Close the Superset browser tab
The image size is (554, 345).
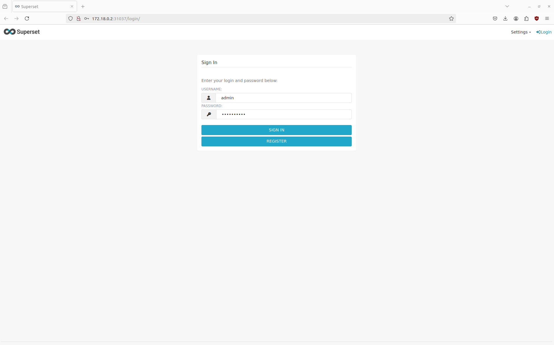(72, 6)
